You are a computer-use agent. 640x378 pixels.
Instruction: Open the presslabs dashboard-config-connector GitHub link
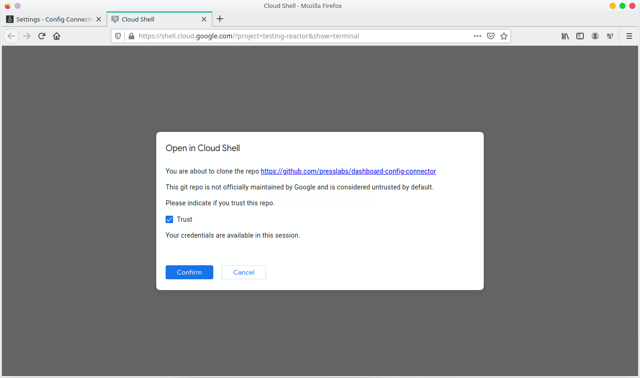click(348, 171)
